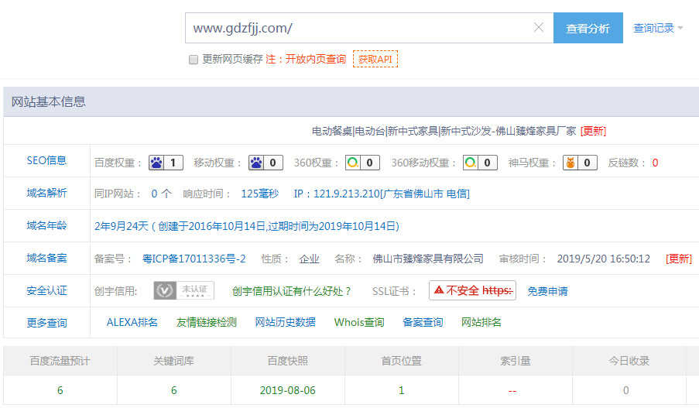
Task: Click the audit time 2019/5/20 16:50:12
Action: (604, 259)
